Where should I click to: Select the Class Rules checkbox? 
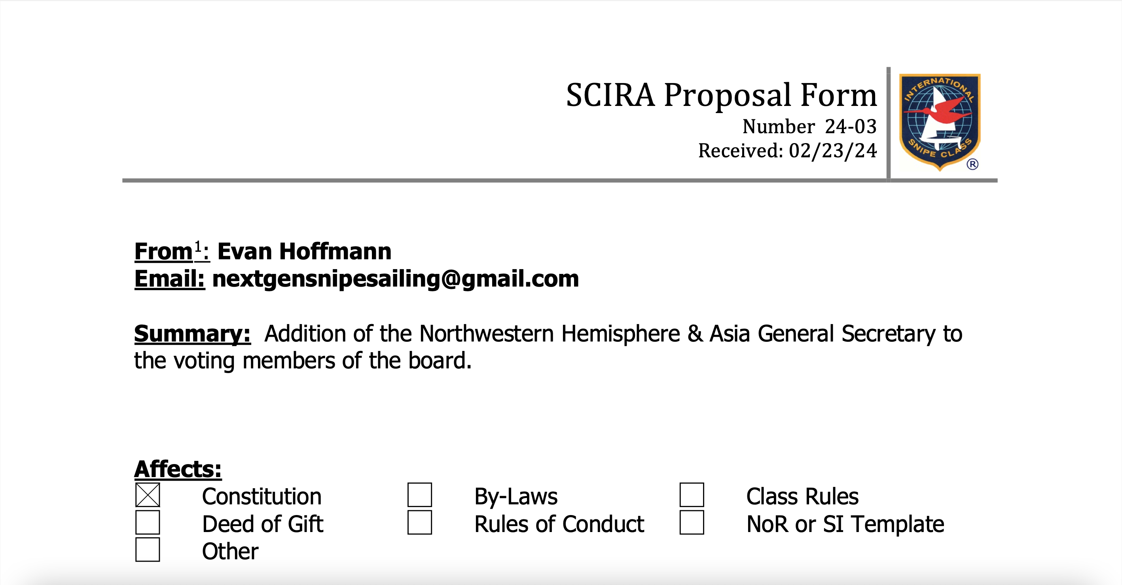point(692,495)
